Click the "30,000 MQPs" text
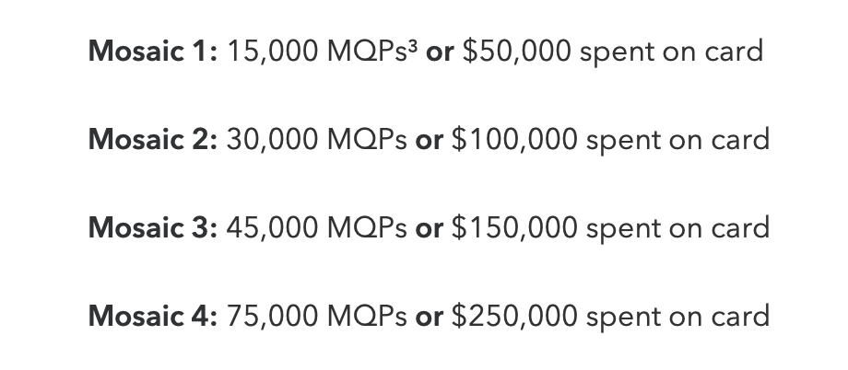 [x=316, y=140]
